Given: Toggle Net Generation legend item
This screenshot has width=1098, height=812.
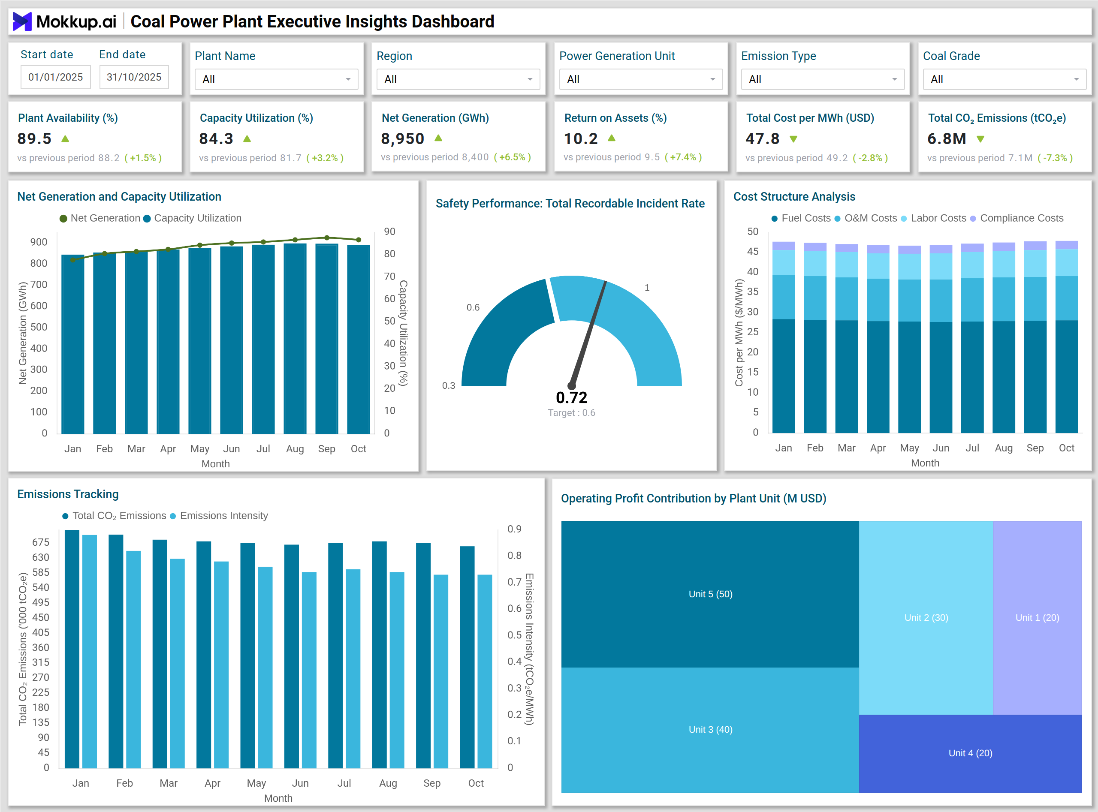Looking at the screenshot, I should (100, 218).
